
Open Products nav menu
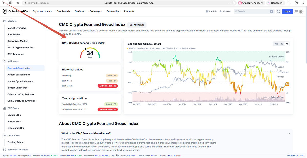click(129, 11)
